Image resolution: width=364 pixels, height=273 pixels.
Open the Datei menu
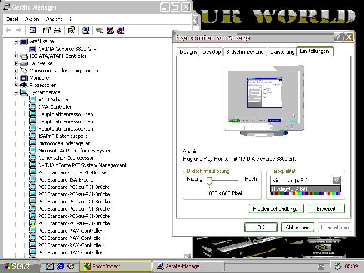pos(12,19)
